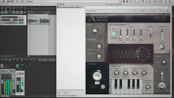174x98 pixels.
Task: Toggle envelope points move toolbar icon
Action: click(14, 12)
